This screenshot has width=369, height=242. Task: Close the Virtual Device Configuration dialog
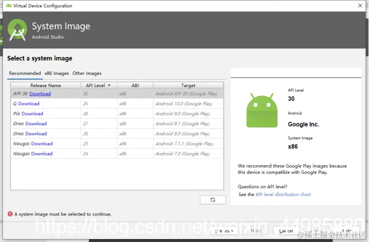coord(360,6)
